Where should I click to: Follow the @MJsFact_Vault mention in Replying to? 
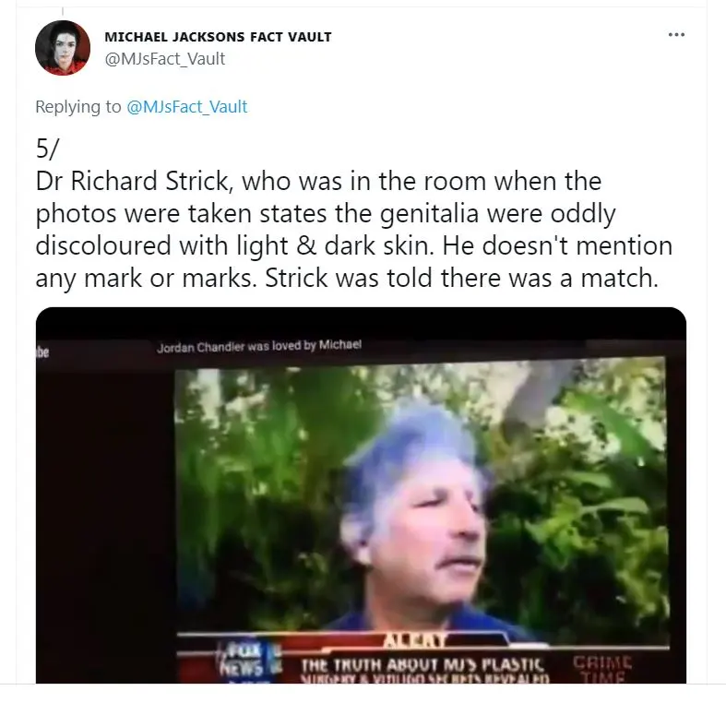(186, 106)
